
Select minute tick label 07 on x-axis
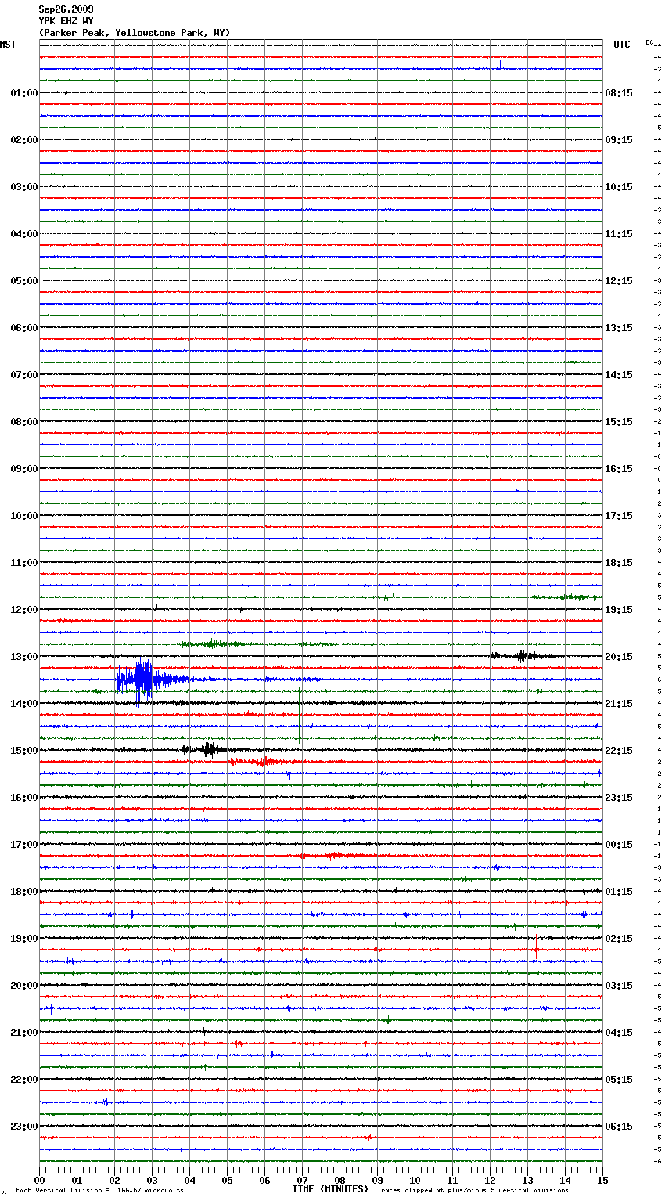coord(302,1180)
